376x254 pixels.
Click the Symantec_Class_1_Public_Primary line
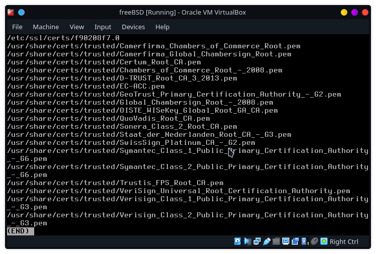tap(187, 155)
